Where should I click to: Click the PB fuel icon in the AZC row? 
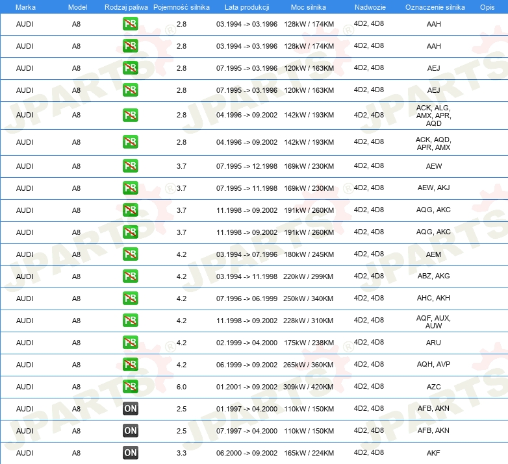click(x=130, y=386)
